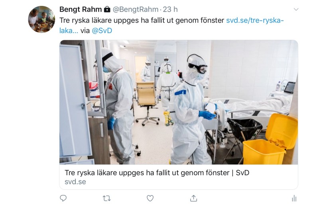This screenshot has width=335, height=205.
Task: Open Bengt Rahm's profile avatar
Action: 41,19
